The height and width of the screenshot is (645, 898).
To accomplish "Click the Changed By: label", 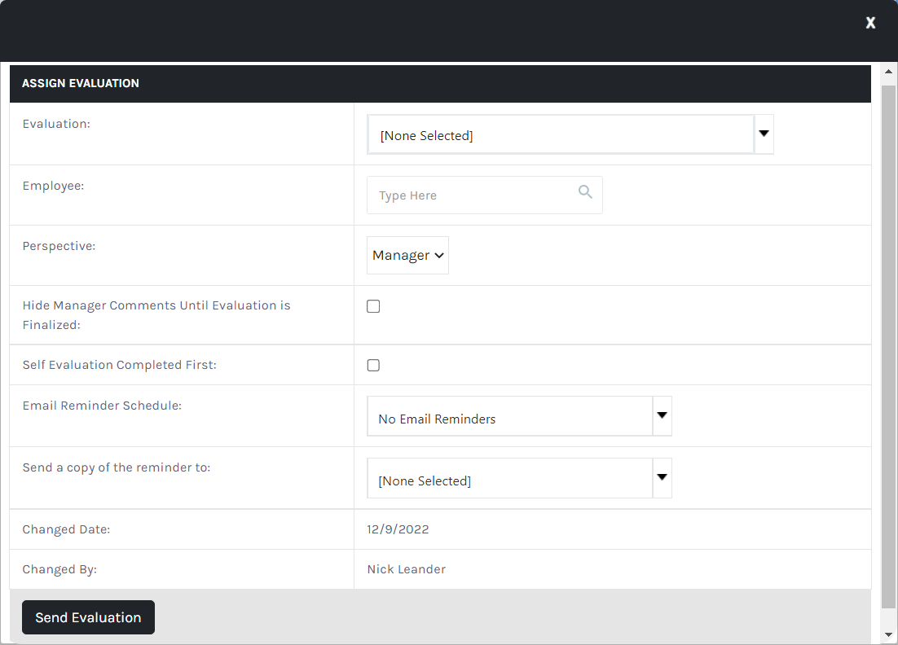I will pyautogui.click(x=59, y=569).
